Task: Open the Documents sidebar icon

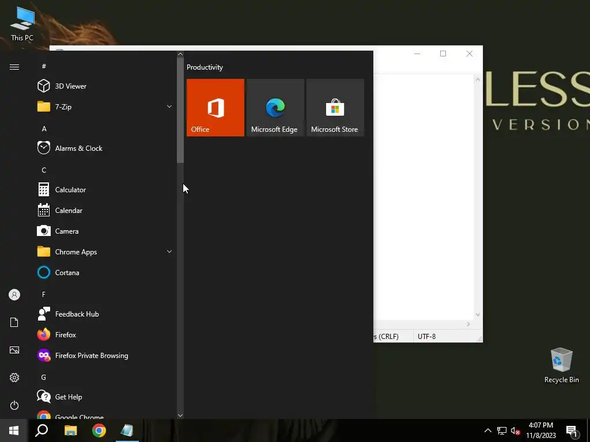Action: click(x=14, y=322)
